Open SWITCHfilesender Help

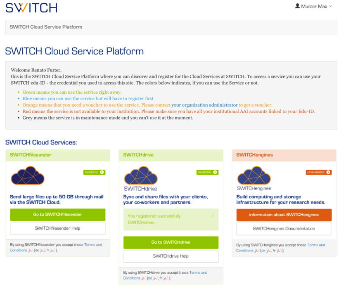tap(57, 229)
